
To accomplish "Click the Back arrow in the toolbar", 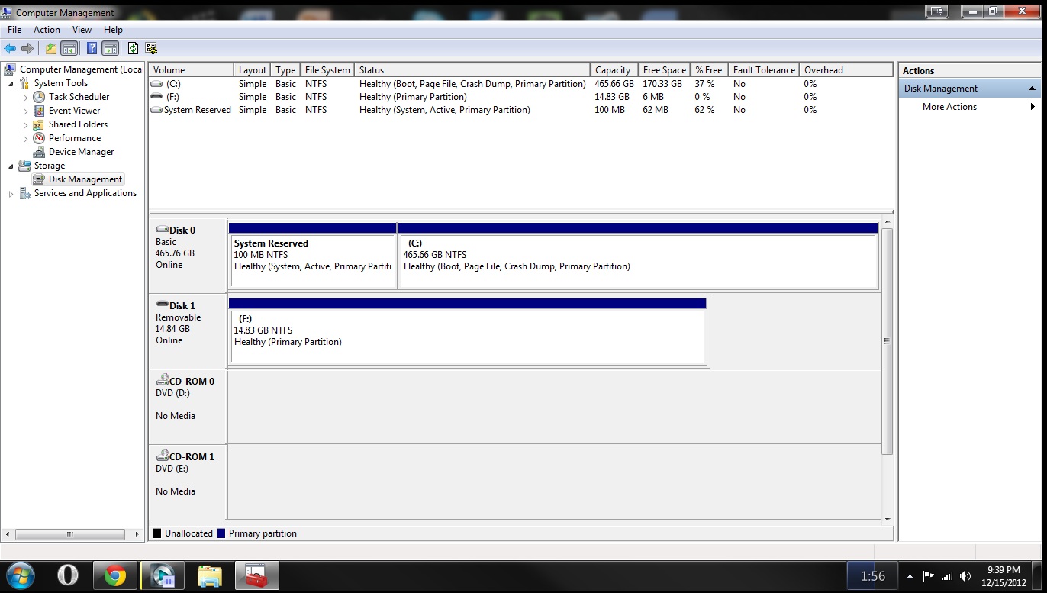I will point(10,48).
